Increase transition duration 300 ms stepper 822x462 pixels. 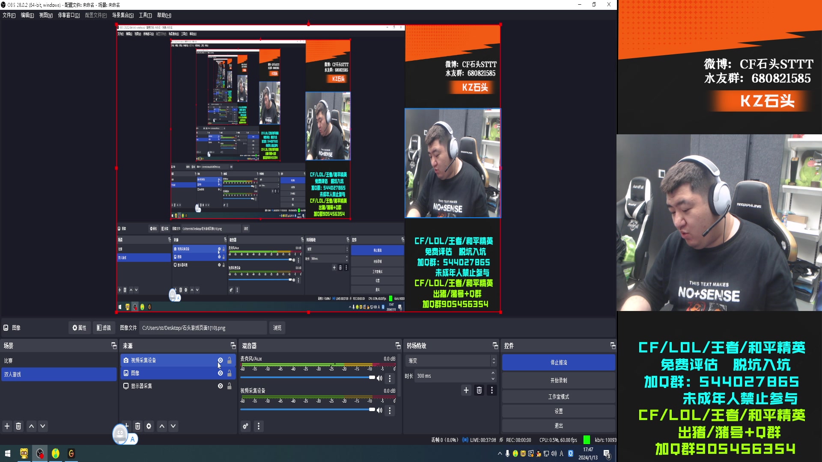(x=493, y=373)
